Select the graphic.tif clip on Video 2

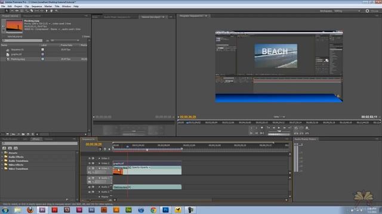tap(147, 163)
